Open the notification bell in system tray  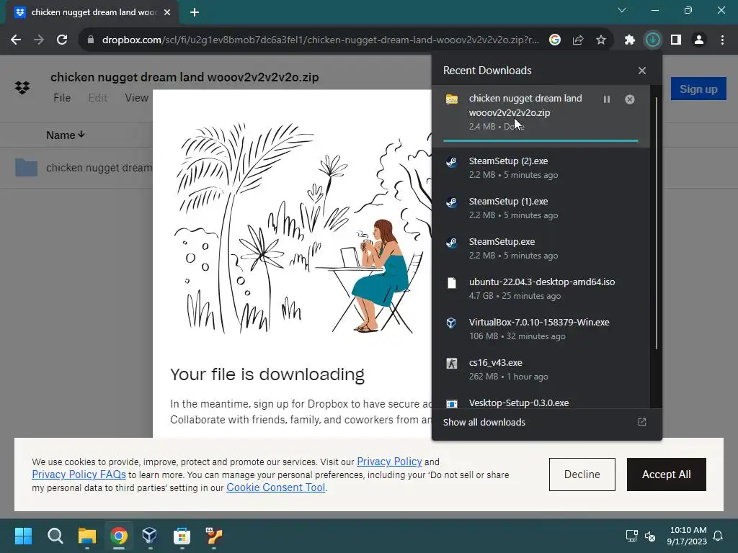point(719,536)
